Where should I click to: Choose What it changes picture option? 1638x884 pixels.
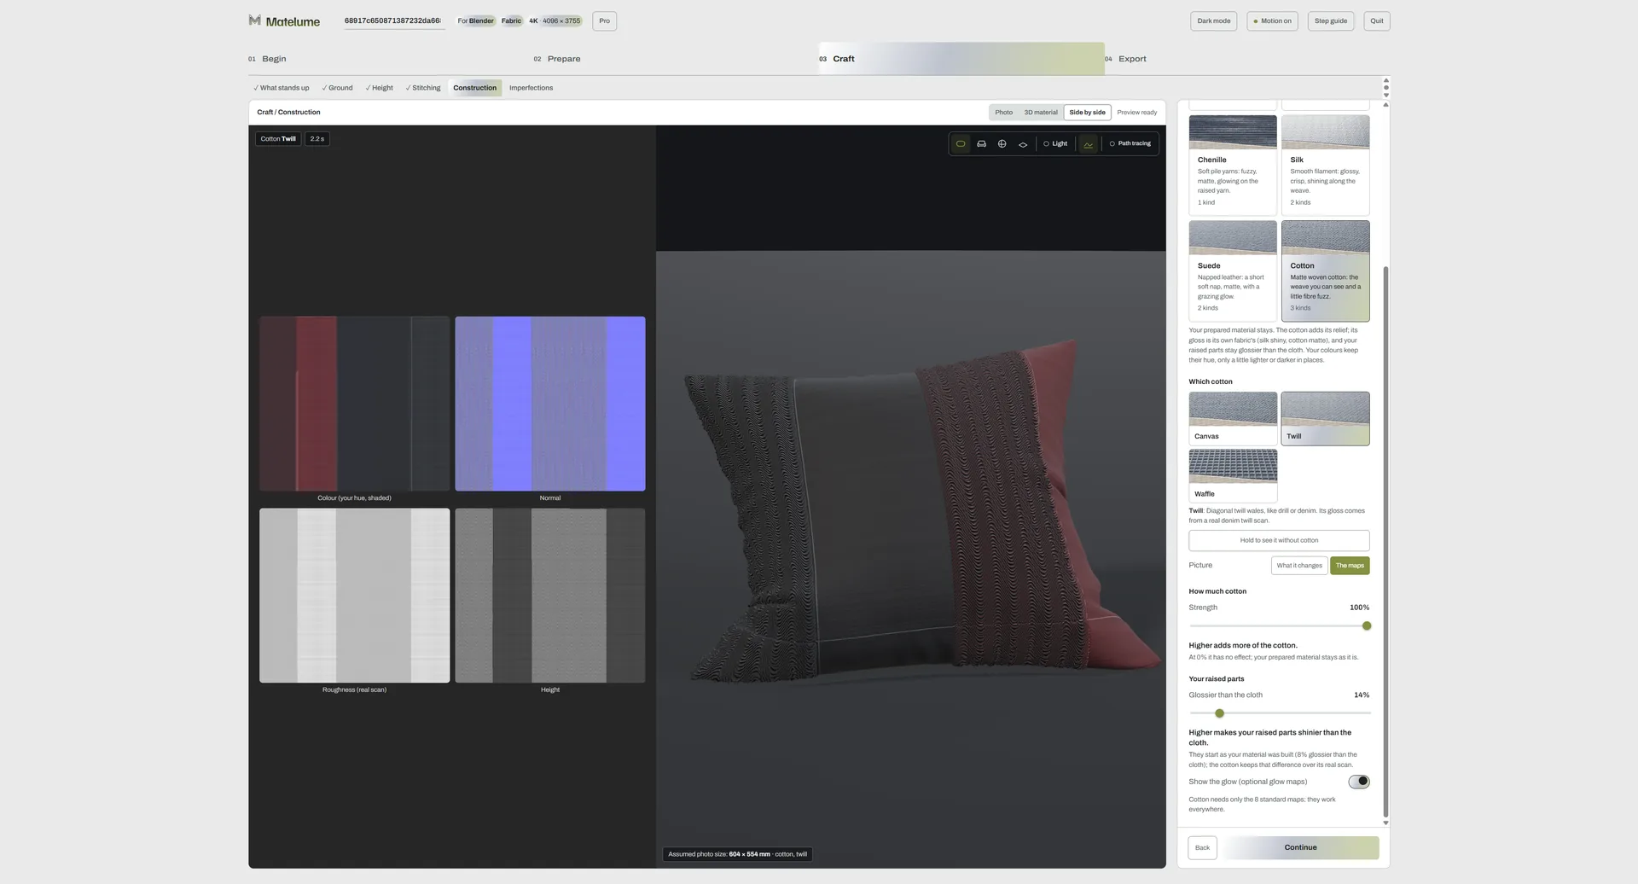1299,566
